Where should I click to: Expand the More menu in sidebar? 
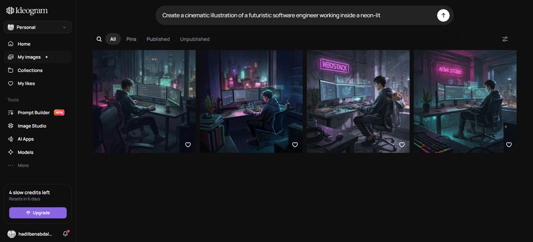[19, 165]
